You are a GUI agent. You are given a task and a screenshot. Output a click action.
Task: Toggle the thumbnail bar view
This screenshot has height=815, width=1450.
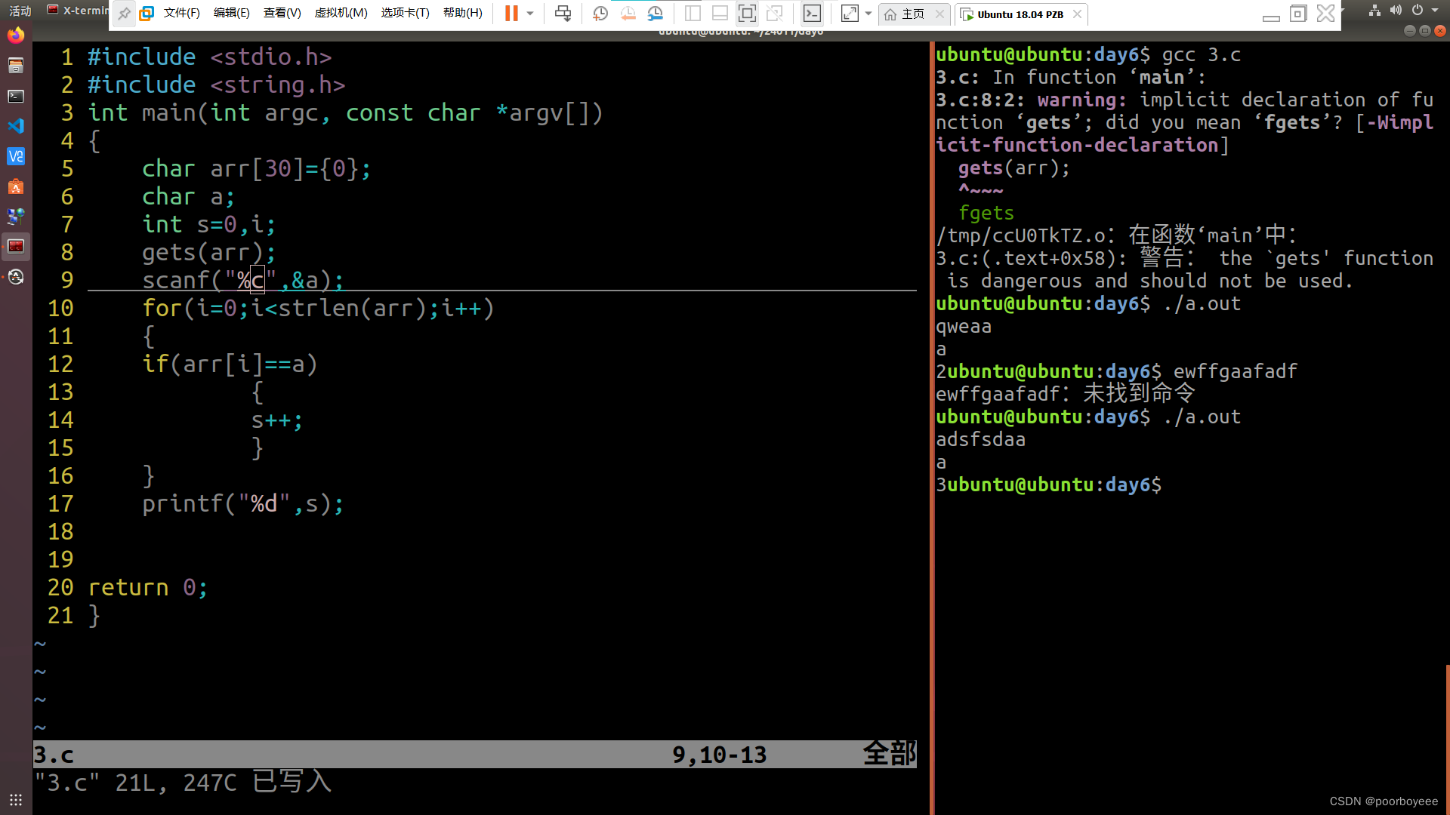[720, 13]
